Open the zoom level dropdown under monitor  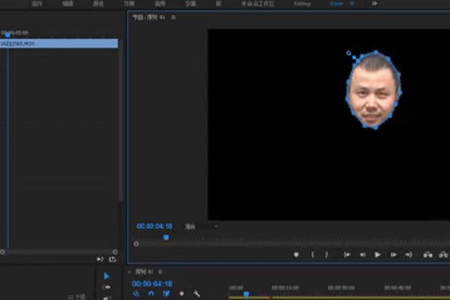tap(201, 226)
